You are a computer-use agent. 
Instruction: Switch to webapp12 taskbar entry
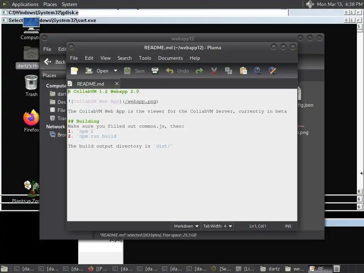(x=295, y=269)
